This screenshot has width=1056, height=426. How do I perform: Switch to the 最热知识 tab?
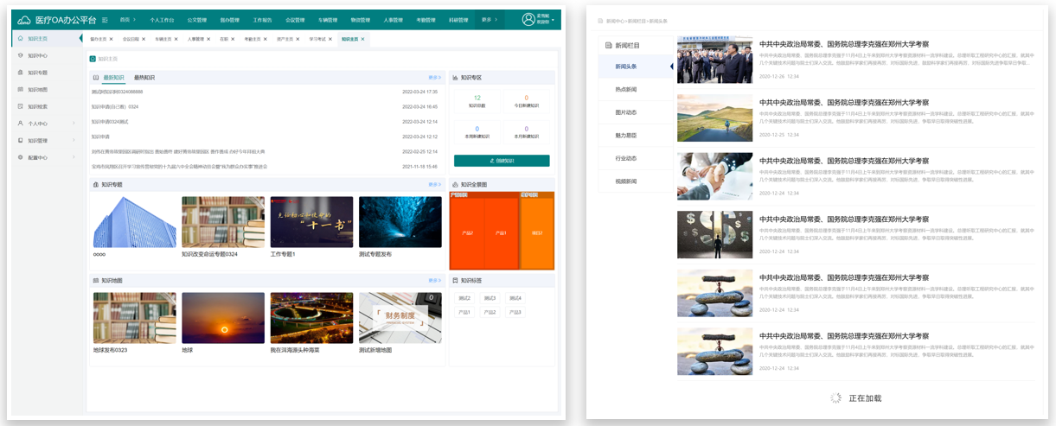pyautogui.click(x=144, y=78)
